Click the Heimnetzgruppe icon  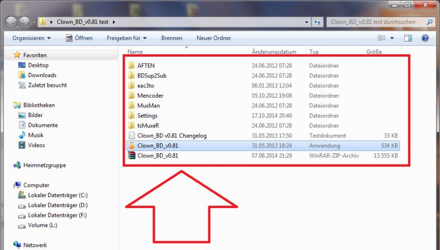pos(17,165)
